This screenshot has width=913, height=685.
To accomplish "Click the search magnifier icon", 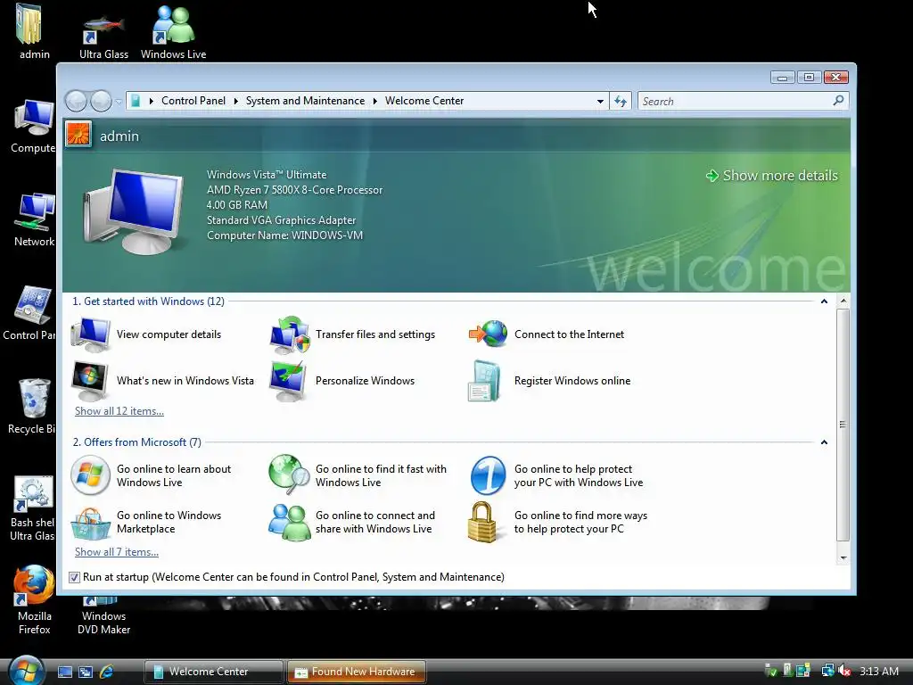I will [838, 101].
